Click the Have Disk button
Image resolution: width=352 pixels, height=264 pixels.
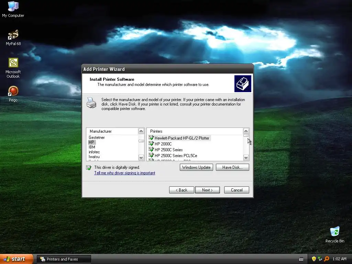tap(232, 167)
